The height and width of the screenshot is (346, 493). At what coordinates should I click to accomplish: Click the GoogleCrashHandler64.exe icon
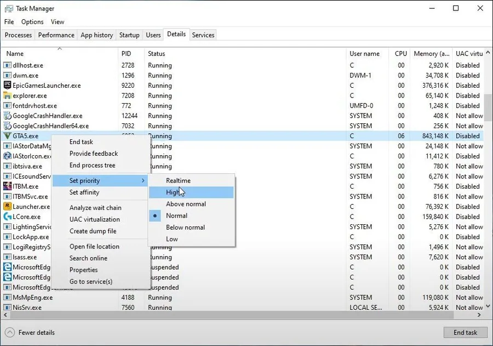pyautogui.click(x=7, y=126)
